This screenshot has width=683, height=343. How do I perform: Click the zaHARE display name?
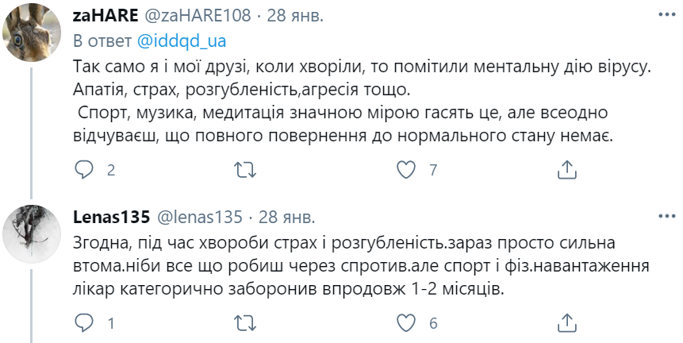107,15
